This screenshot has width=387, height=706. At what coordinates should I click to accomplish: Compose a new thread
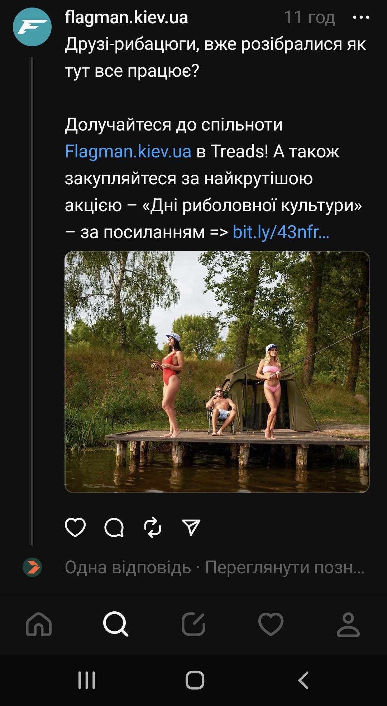[x=193, y=624]
